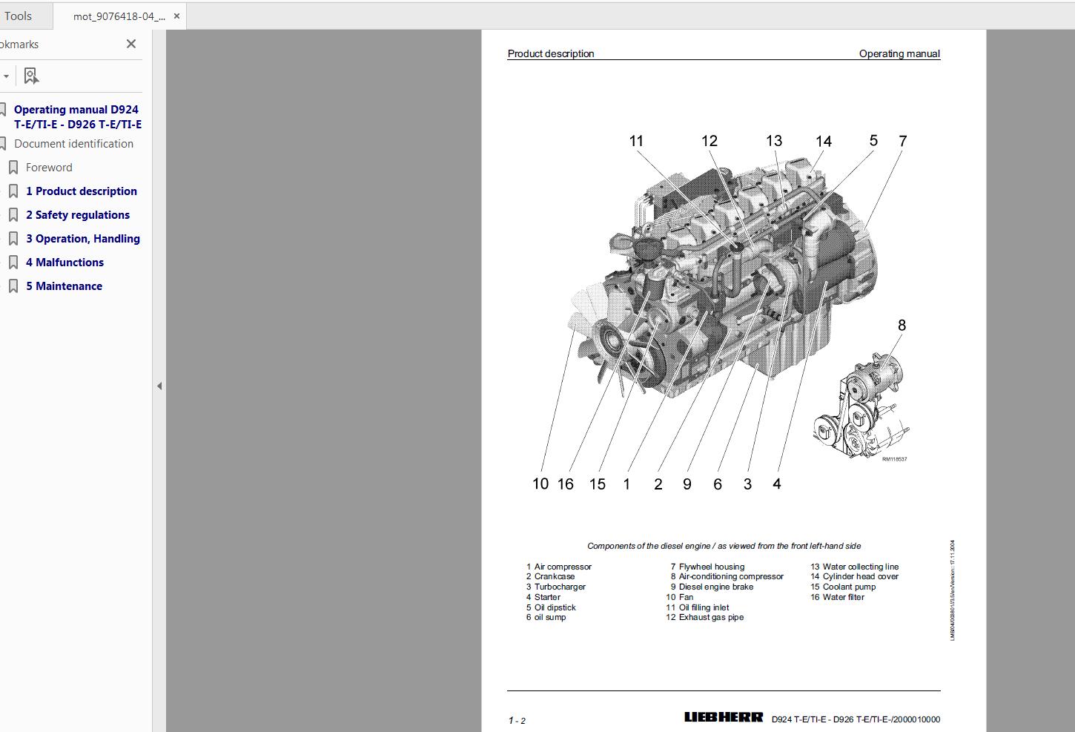Viewport: 1075px width, 732px height.
Task: Close the Bookmarks panel
Action: [130, 44]
